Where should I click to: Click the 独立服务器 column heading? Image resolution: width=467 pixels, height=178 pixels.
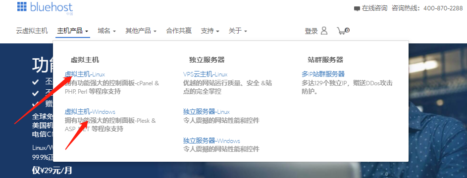[207, 60]
